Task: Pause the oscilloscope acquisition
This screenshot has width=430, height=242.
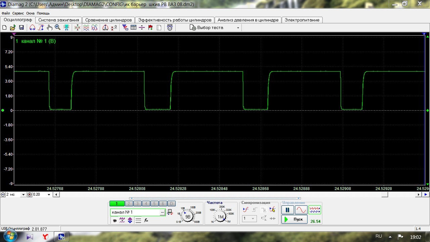Action: tap(288, 210)
